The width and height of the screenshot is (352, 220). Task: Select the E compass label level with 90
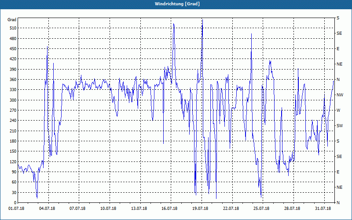(338, 172)
